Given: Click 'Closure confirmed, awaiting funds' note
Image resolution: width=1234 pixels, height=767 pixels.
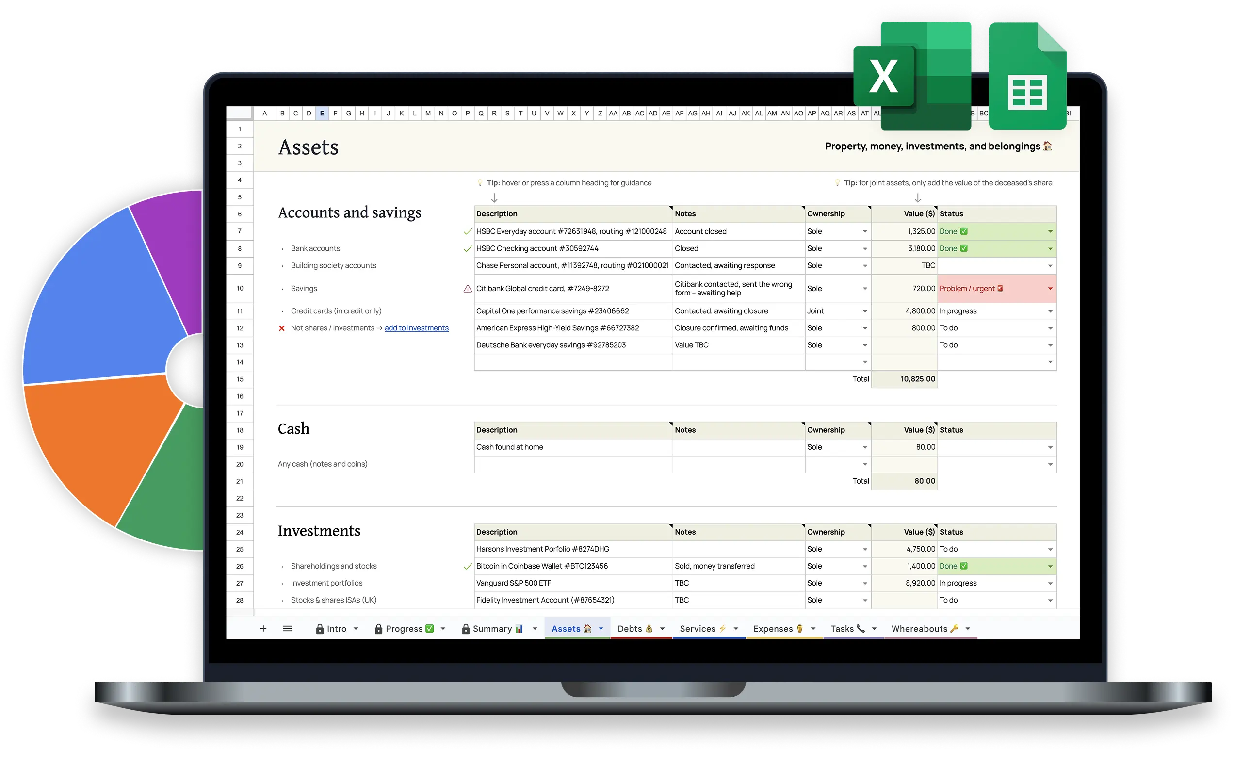Looking at the screenshot, I should tap(738, 328).
